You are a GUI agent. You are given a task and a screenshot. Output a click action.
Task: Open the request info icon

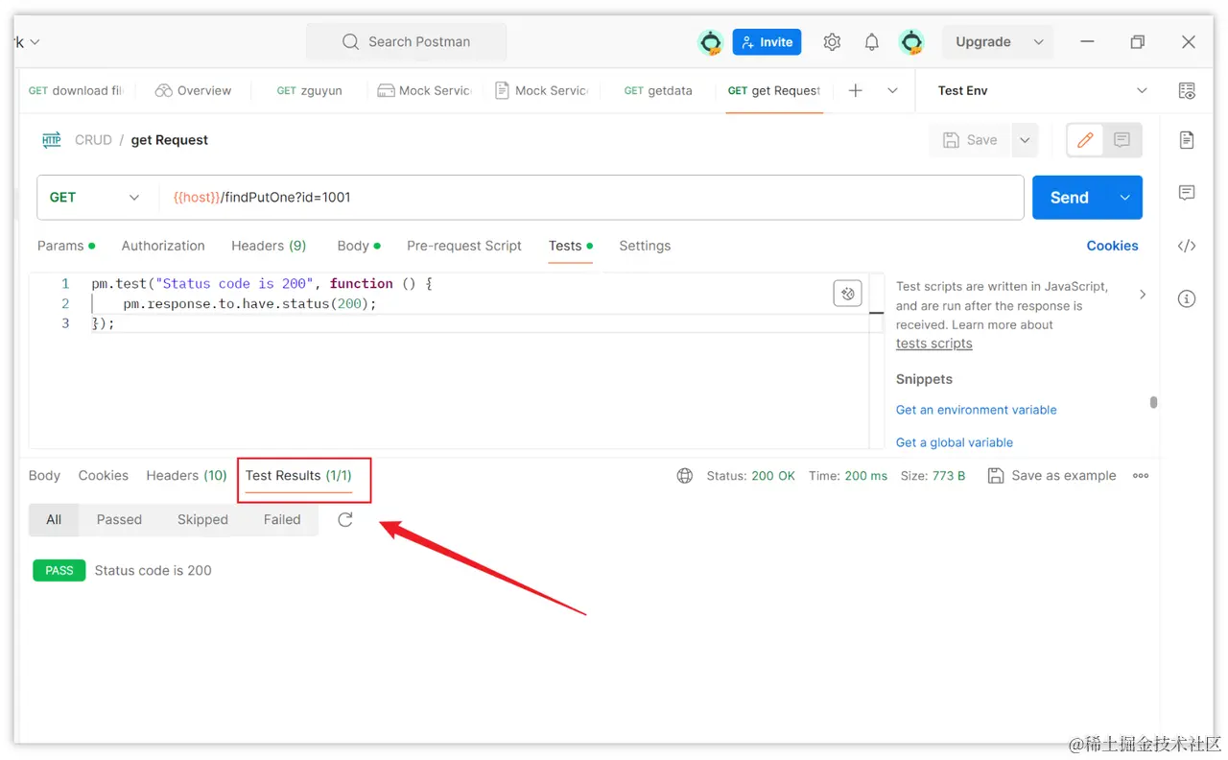tap(1187, 298)
